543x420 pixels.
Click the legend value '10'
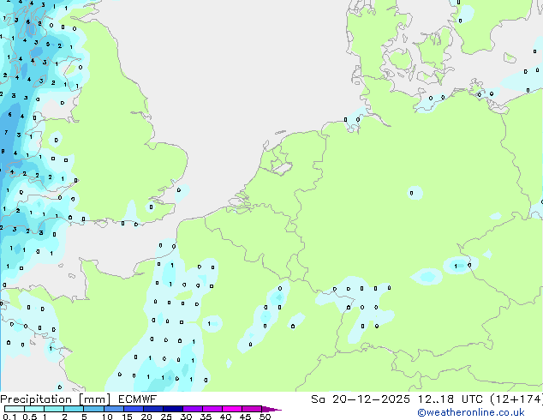pyautogui.click(x=107, y=417)
